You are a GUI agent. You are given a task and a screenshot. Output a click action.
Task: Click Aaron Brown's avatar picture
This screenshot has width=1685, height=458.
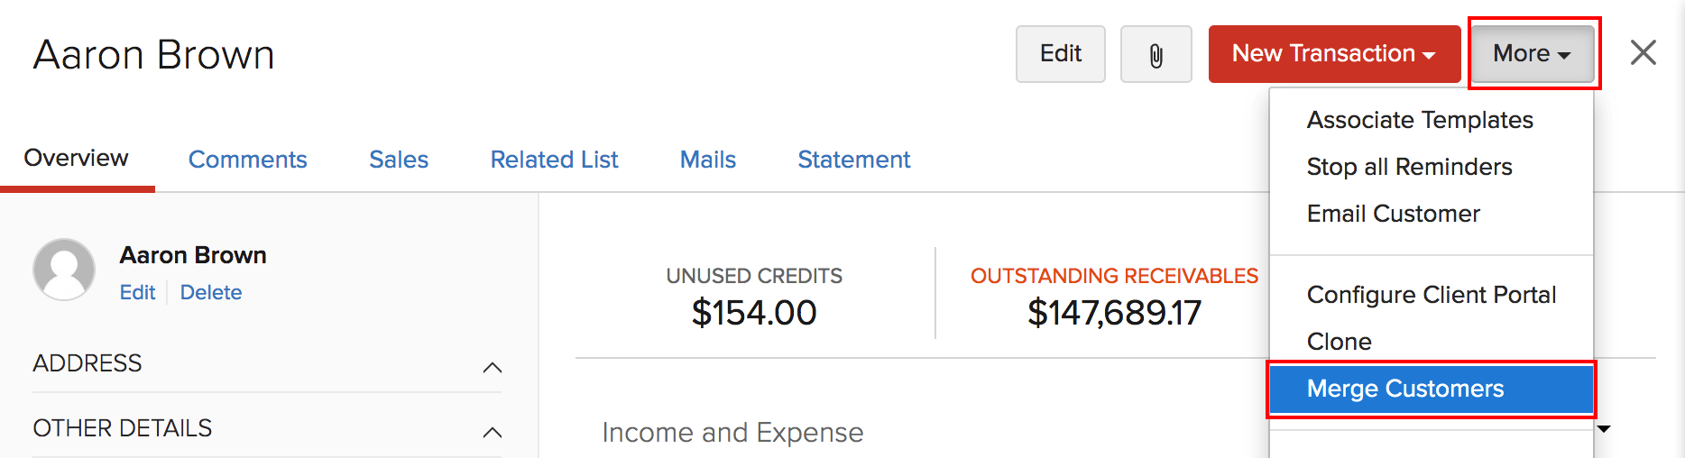tap(64, 270)
